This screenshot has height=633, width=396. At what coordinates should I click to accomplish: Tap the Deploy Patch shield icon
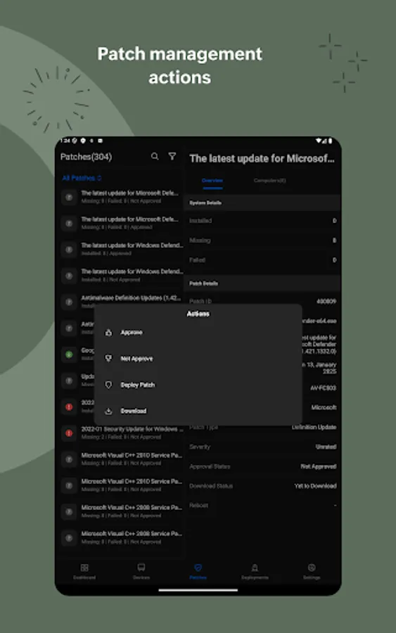(108, 385)
